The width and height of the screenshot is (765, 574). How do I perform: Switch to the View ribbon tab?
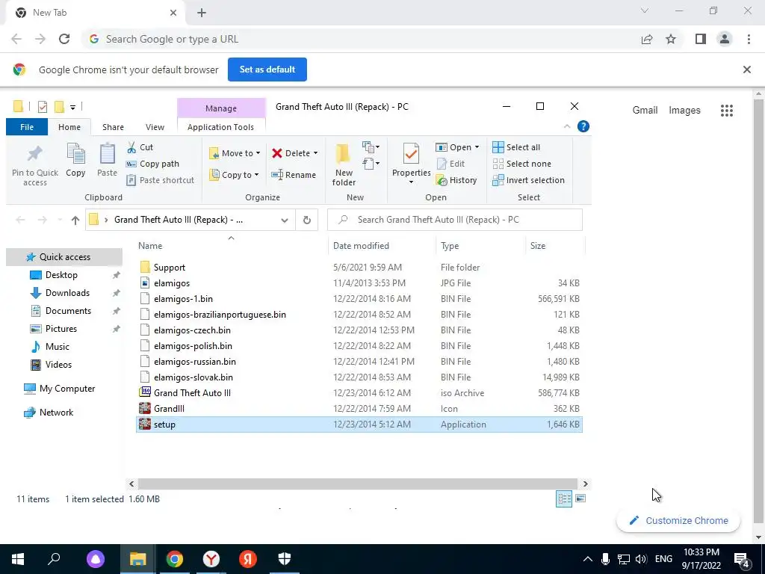155,127
